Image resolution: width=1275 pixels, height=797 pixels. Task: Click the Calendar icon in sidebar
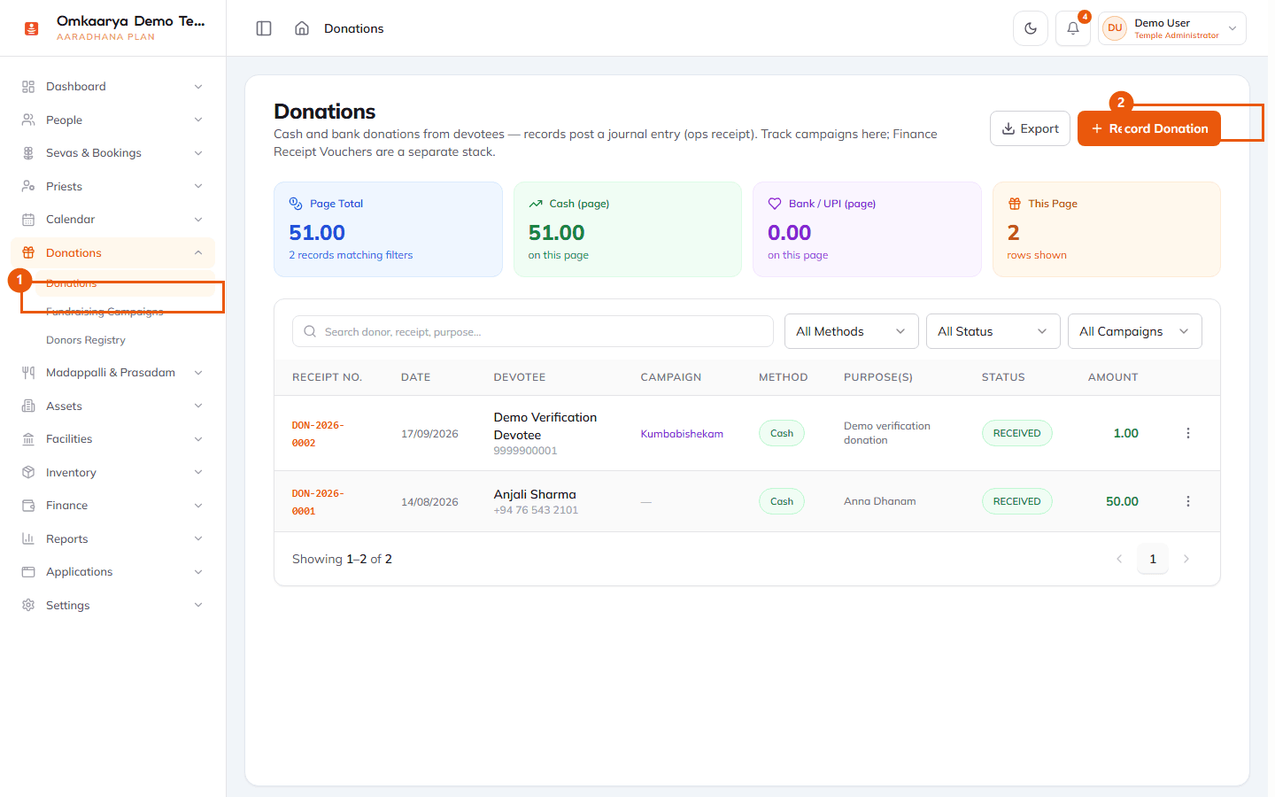(x=28, y=220)
